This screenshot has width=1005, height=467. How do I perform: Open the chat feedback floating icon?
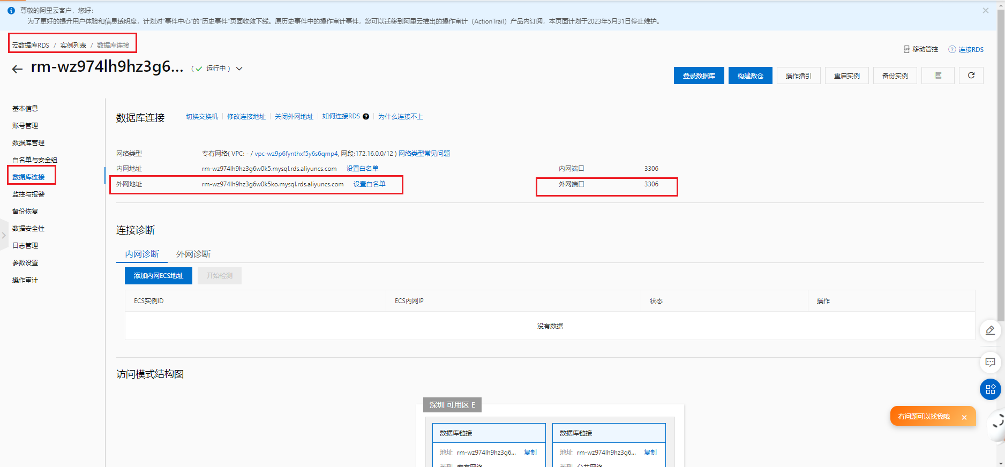tap(990, 362)
